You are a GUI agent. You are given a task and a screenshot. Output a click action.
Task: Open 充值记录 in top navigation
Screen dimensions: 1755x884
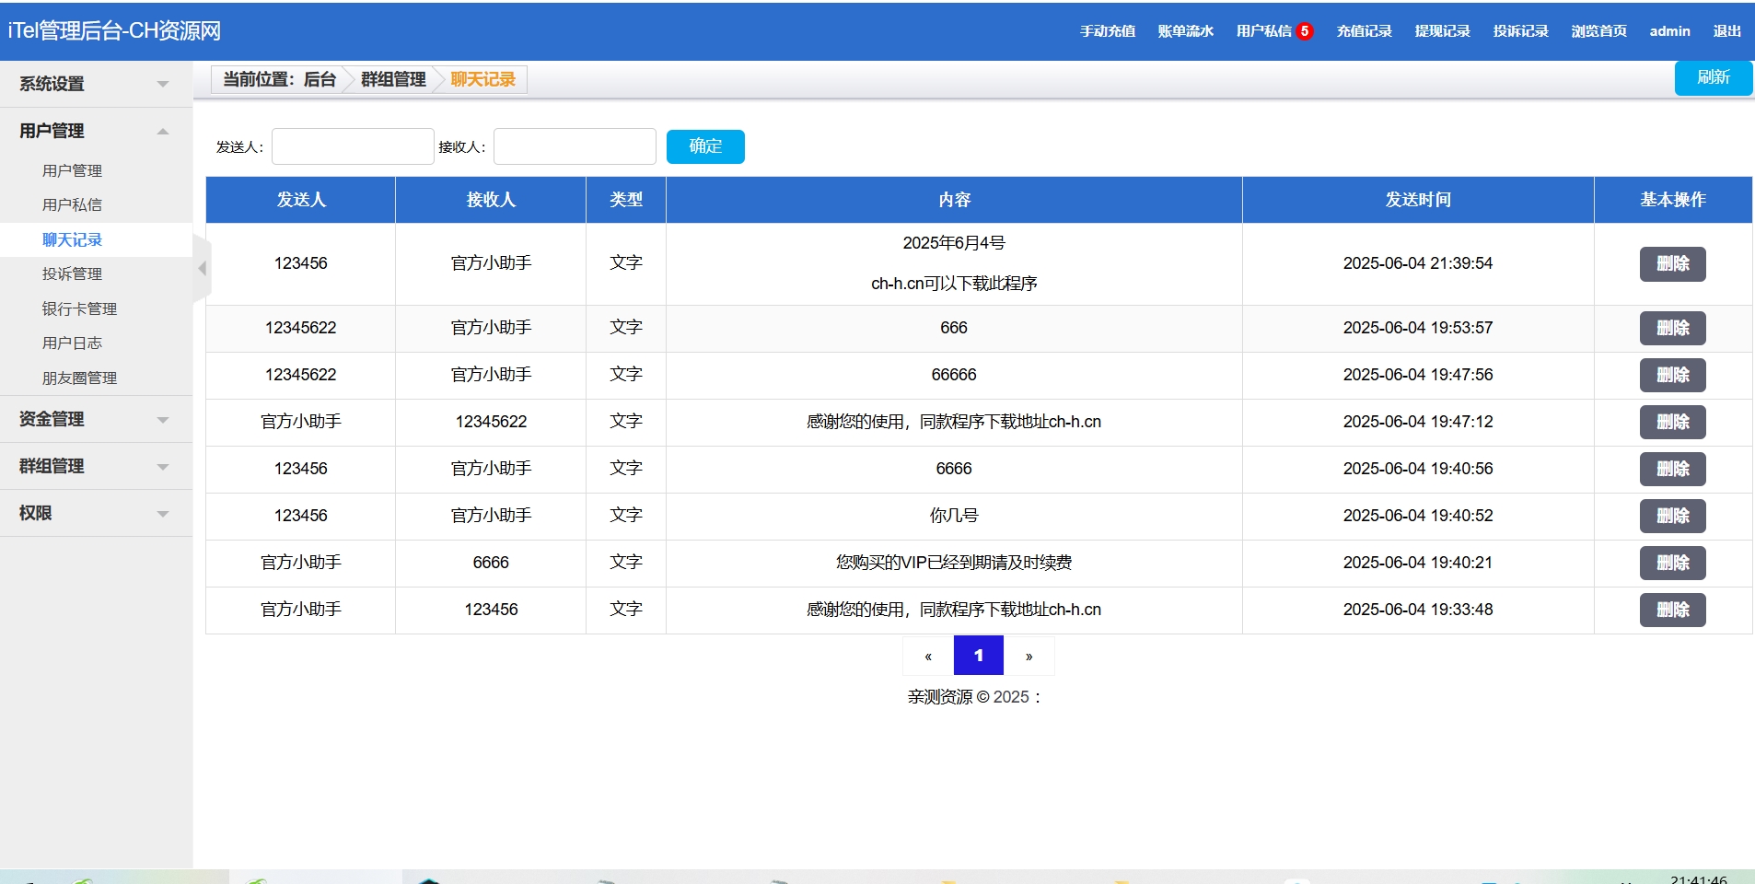pos(1365,31)
